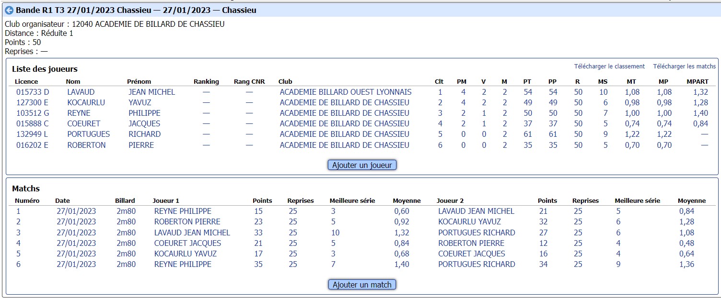Click licence 132949 L
Viewport: 721px width, 299px height.
[33, 134]
